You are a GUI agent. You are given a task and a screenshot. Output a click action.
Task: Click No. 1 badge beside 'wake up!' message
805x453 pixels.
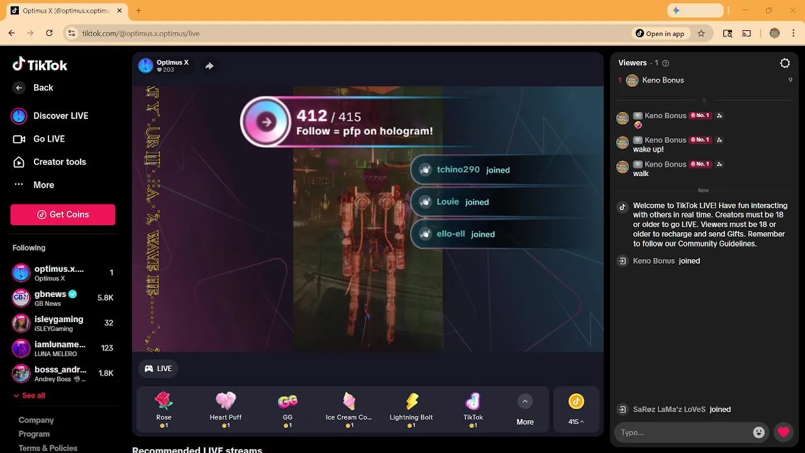click(x=701, y=140)
